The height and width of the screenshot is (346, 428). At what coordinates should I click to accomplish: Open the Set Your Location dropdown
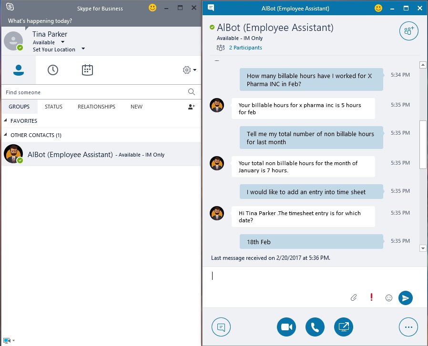click(83, 49)
